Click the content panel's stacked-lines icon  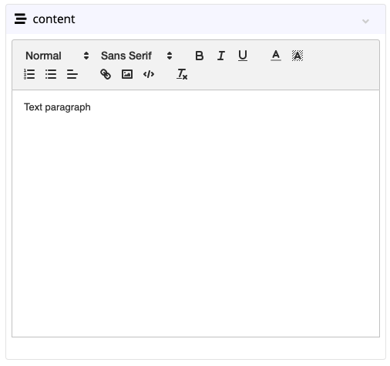pyautogui.click(x=20, y=19)
